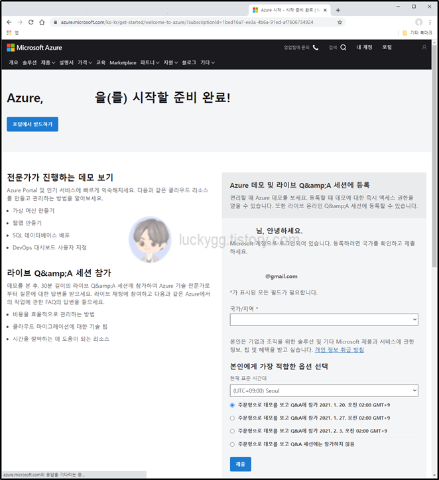This screenshot has height=480, width=439.
Task: Open 국가/지역 dropdown
Action: (x=324, y=320)
